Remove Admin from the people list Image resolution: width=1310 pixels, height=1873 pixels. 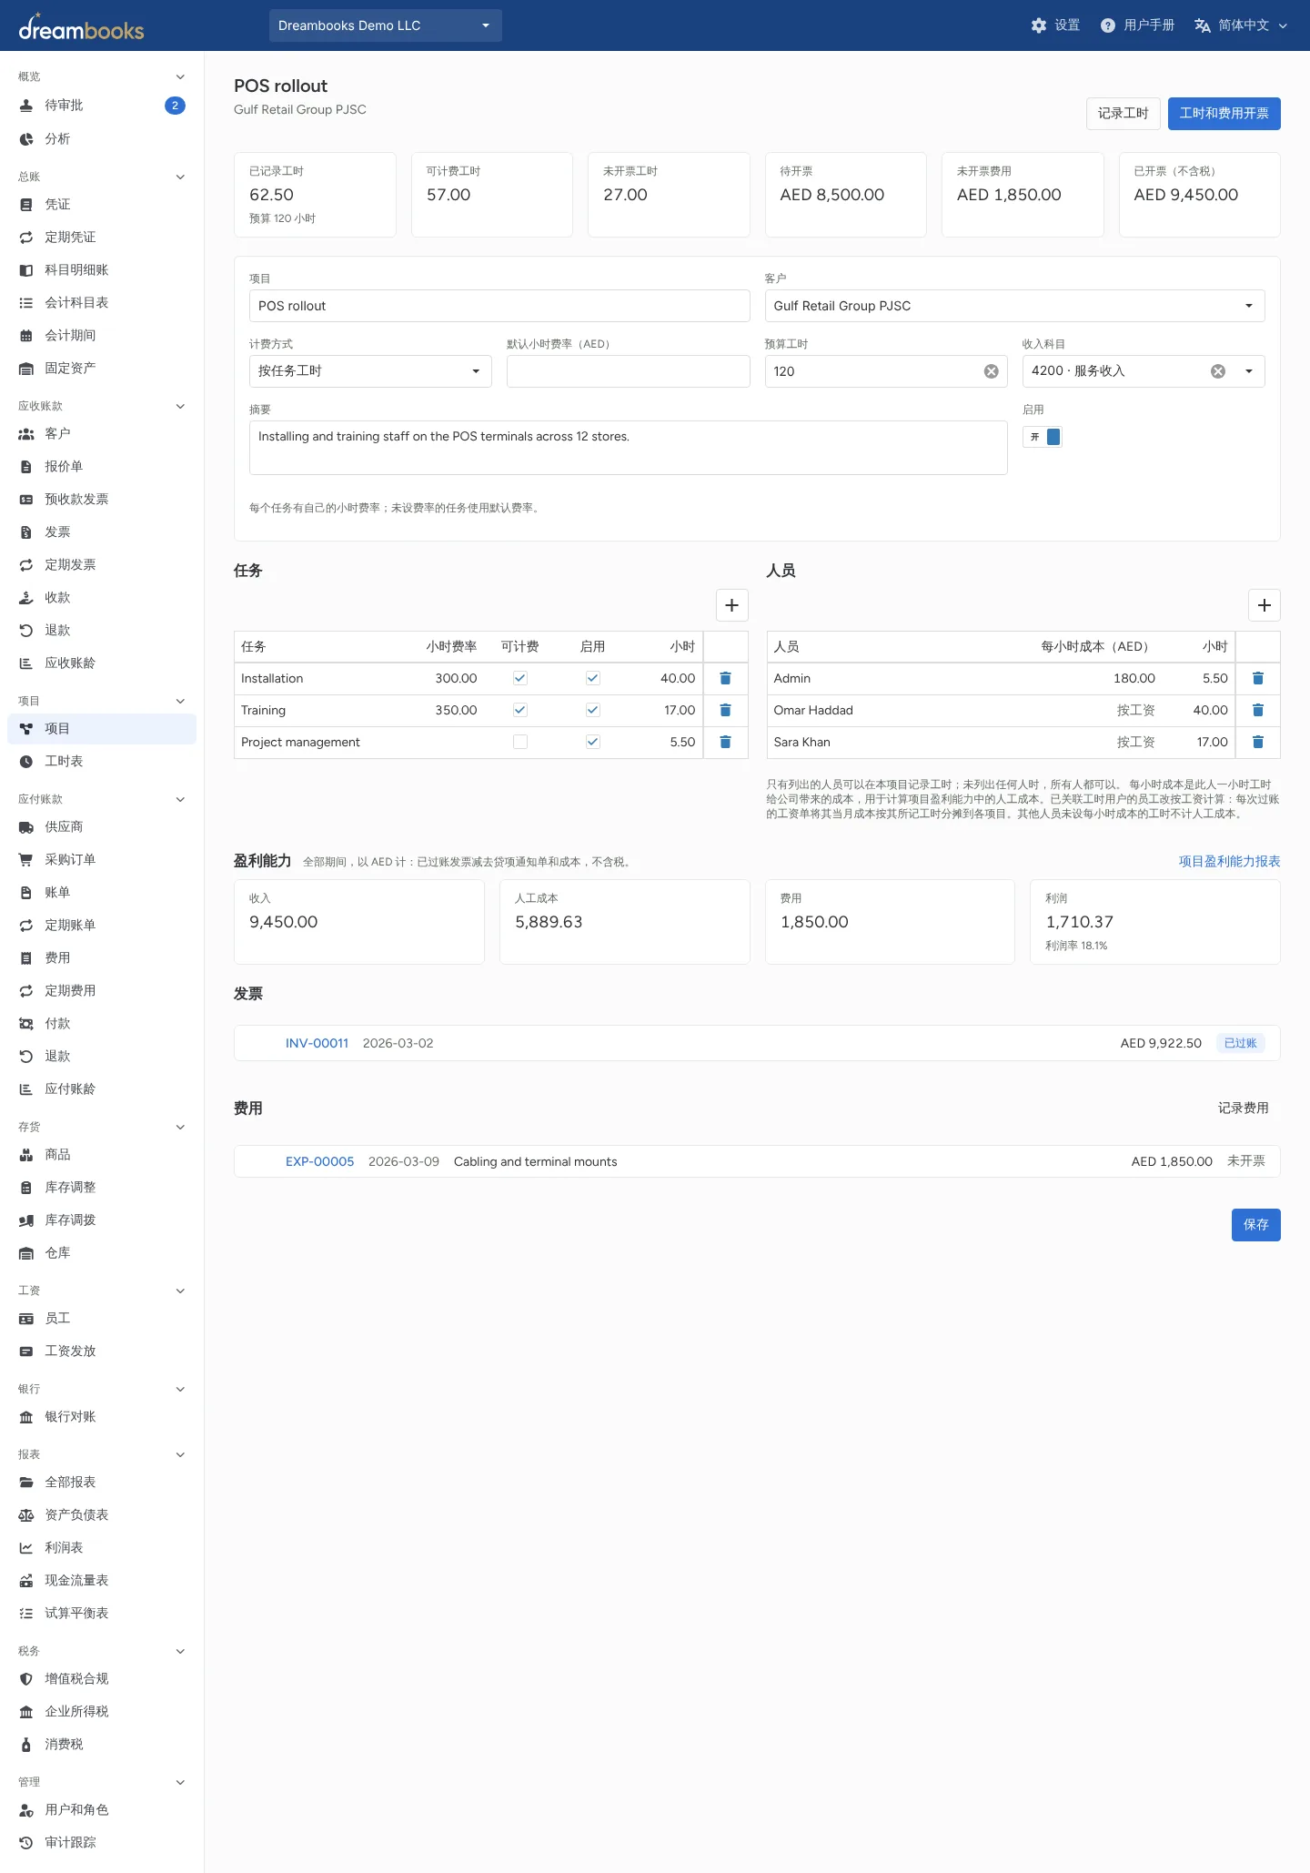click(x=1257, y=678)
